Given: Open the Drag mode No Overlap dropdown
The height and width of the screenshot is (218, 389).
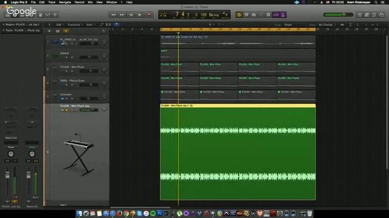Looking at the screenshot, I should pos(326,25).
